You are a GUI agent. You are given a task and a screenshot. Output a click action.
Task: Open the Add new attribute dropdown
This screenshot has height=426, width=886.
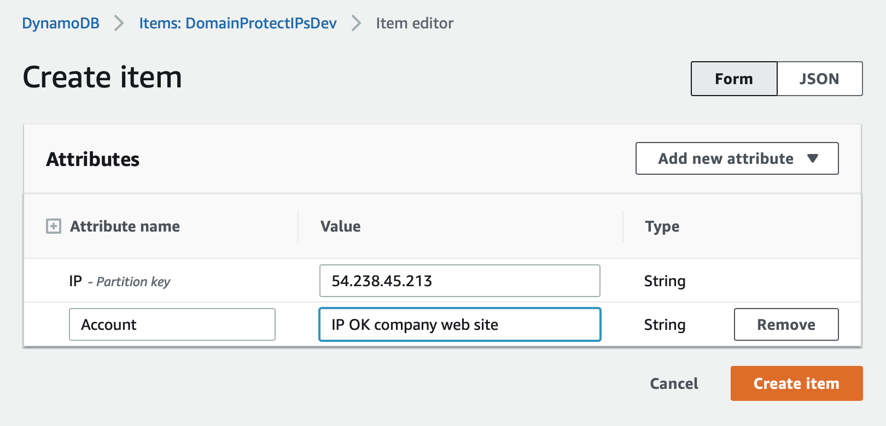point(737,158)
